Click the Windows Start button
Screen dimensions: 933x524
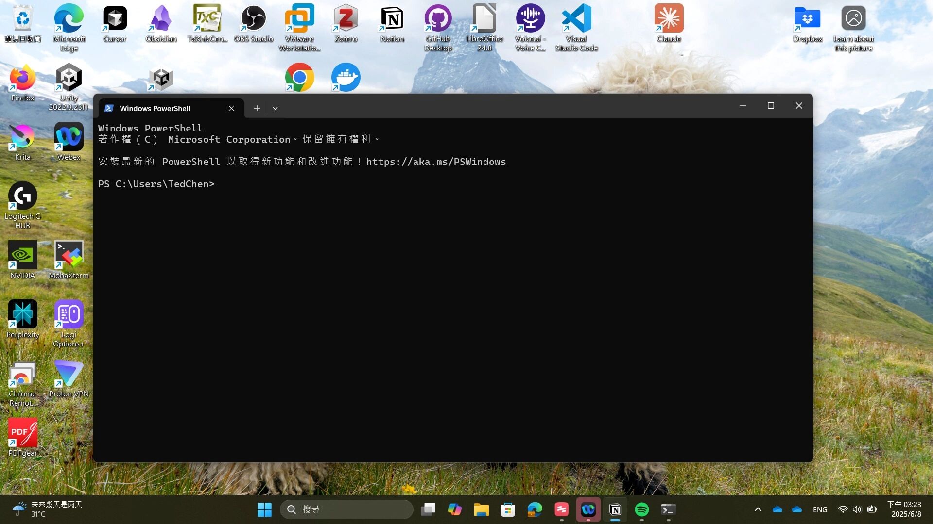pyautogui.click(x=264, y=509)
